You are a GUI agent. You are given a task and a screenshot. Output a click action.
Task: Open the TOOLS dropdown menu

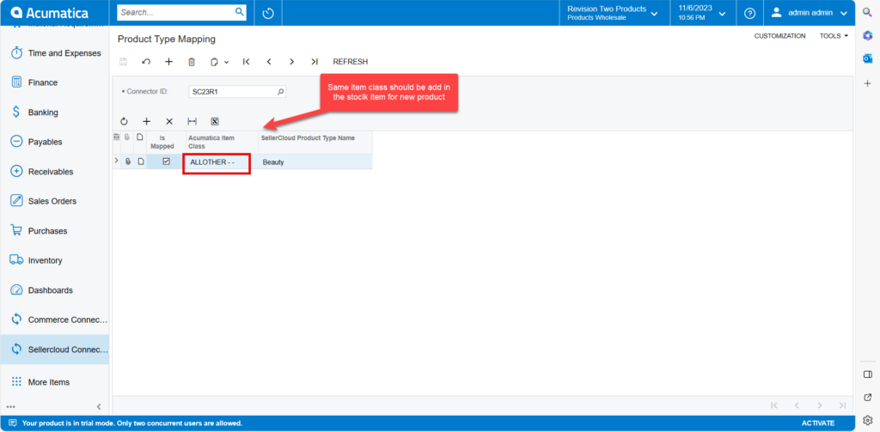834,36
